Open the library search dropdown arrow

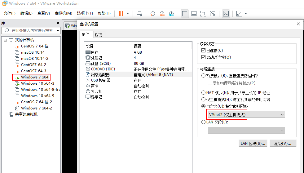pyautogui.click(x=58, y=30)
